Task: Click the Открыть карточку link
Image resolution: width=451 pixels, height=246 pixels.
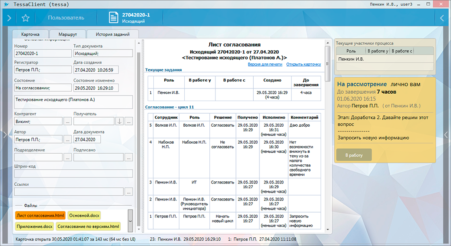Action: click(303, 64)
